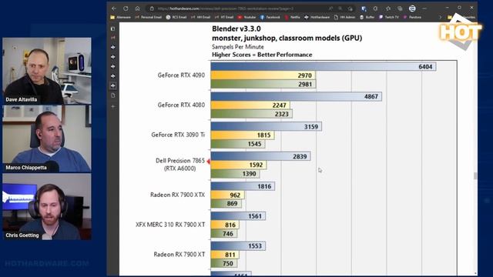The image size is (493, 277).
Task: Add a new tab with the plus icon
Action: pos(113,106)
